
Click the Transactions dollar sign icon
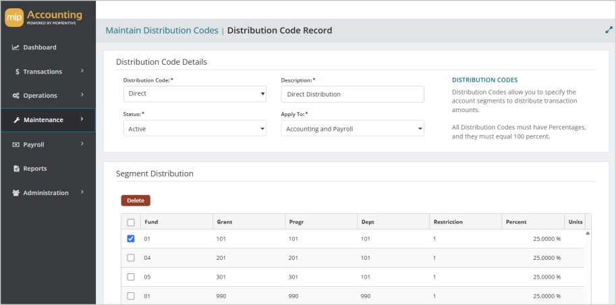point(18,72)
